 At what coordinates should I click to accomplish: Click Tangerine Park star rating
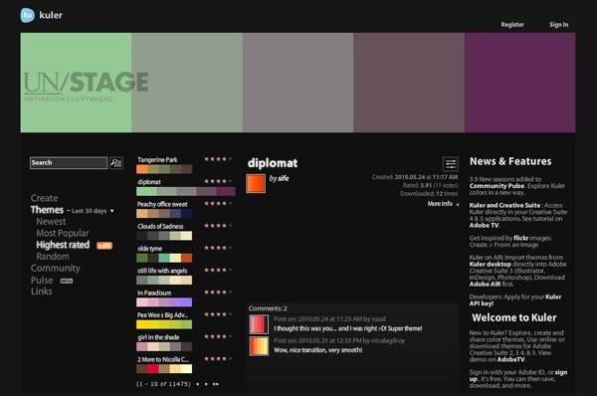pos(218,159)
